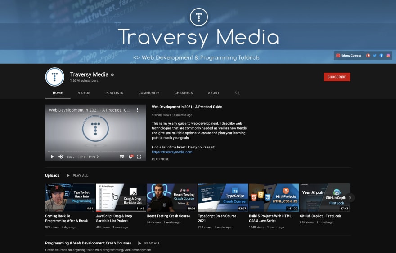This screenshot has height=253, width=396.
Task: Expand the Intro chapter chevron
Action: pyautogui.click(x=98, y=157)
